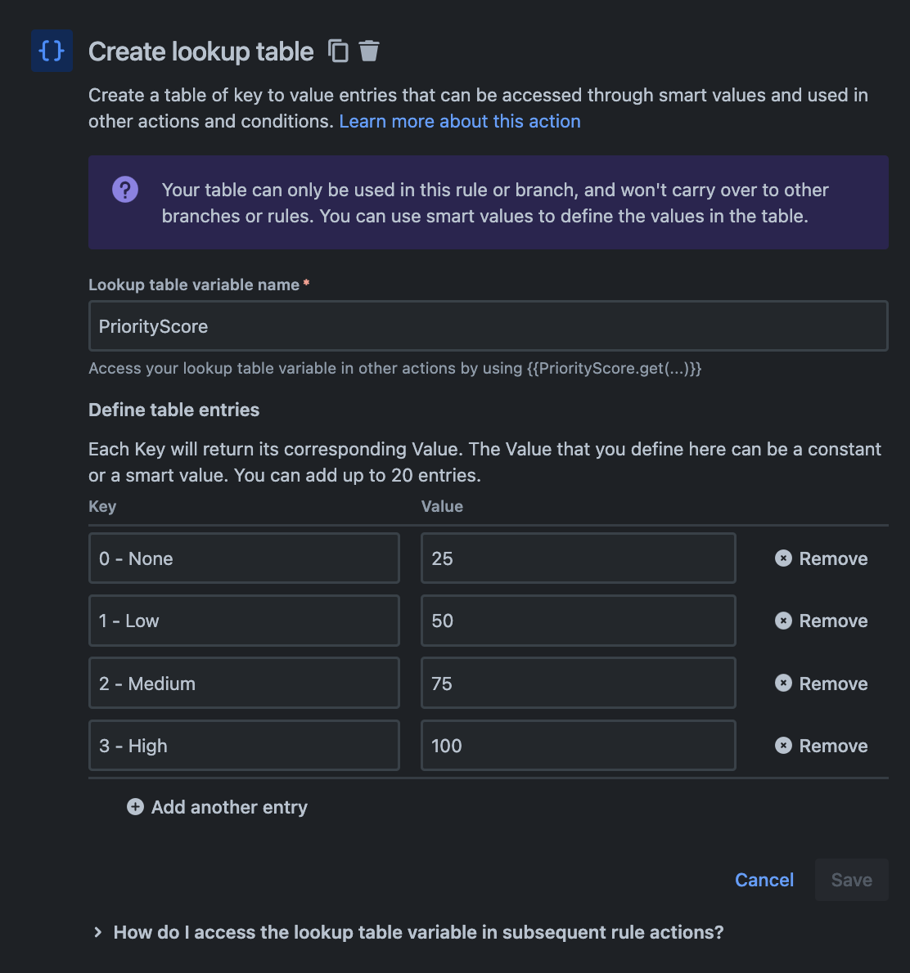Click the value field containing 75
This screenshot has height=973, width=910.
(x=578, y=684)
